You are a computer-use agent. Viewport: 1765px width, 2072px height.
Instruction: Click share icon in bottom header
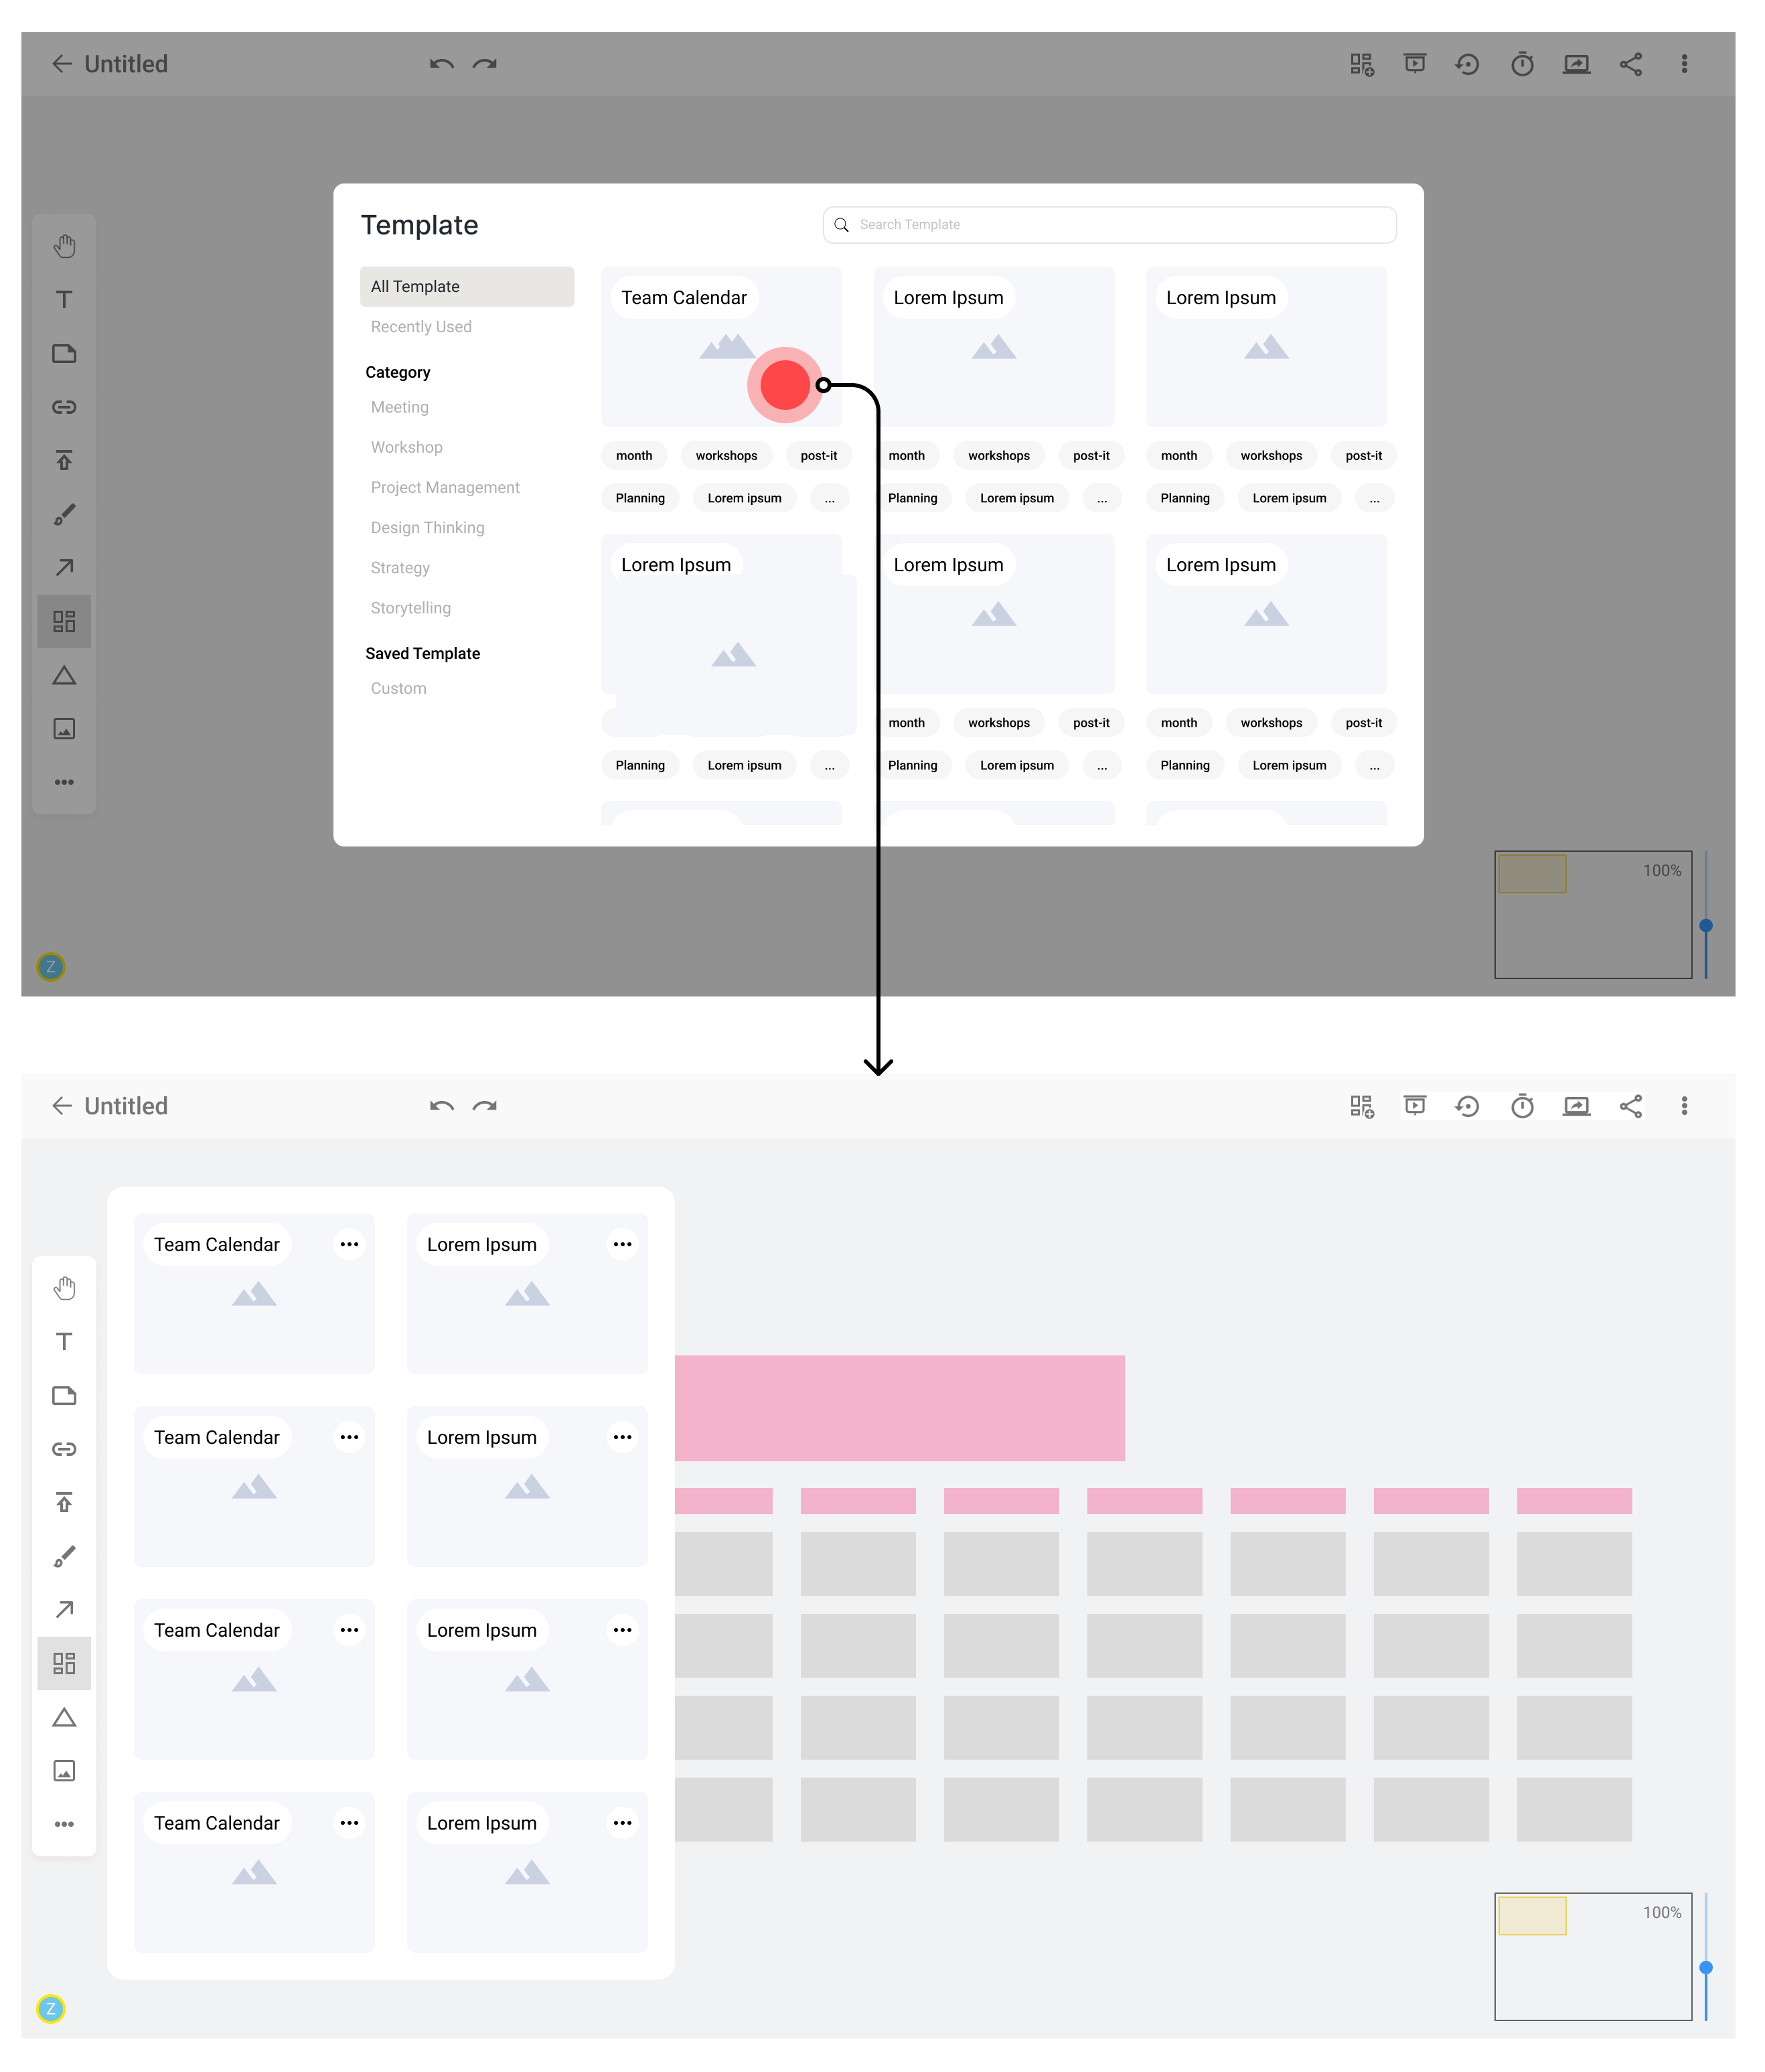(x=1630, y=1106)
